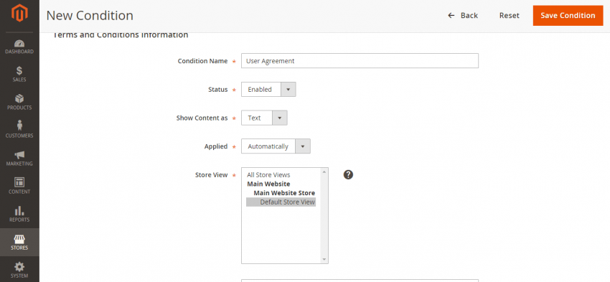This screenshot has width=610, height=282.
Task: Click the Store View list scroll-down arrow
Action: click(x=324, y=260)
